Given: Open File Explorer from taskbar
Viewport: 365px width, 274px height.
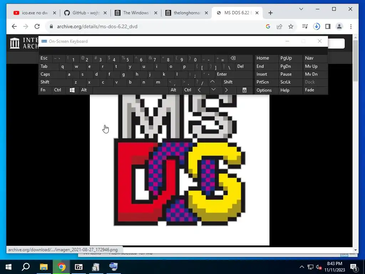Looking at the screenshot, I should point(43,267).
